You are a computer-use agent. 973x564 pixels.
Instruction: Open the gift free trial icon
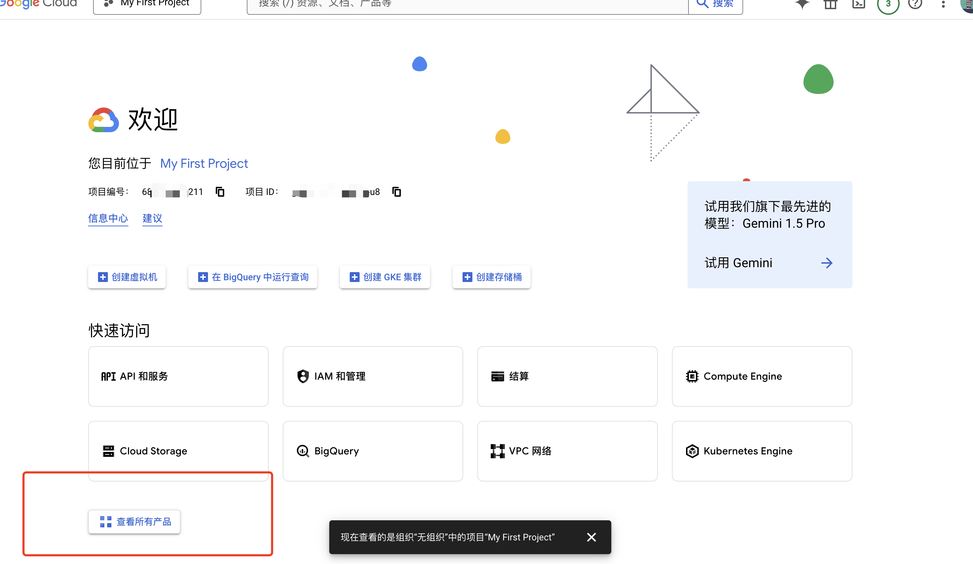(830, 5)
